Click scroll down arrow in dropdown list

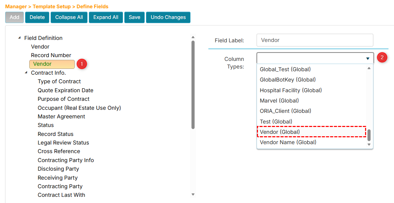pos(369,145)
